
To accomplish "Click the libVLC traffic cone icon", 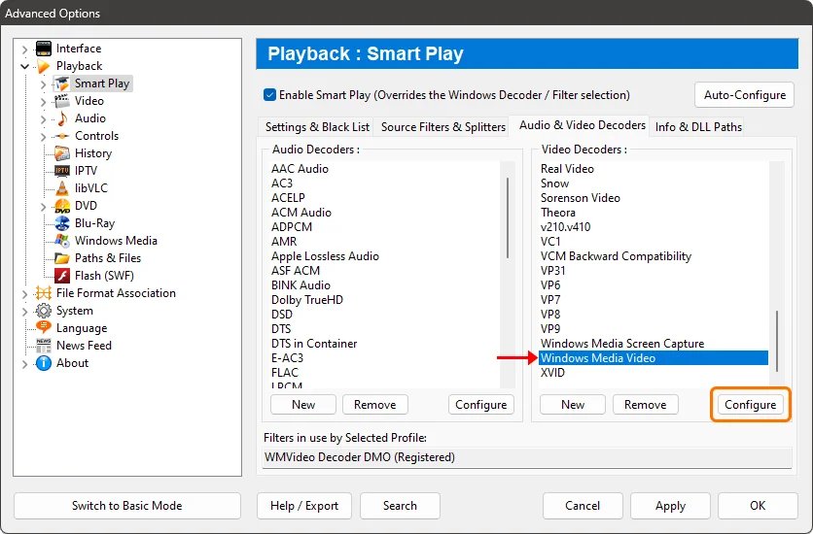I will pos(62,188).
